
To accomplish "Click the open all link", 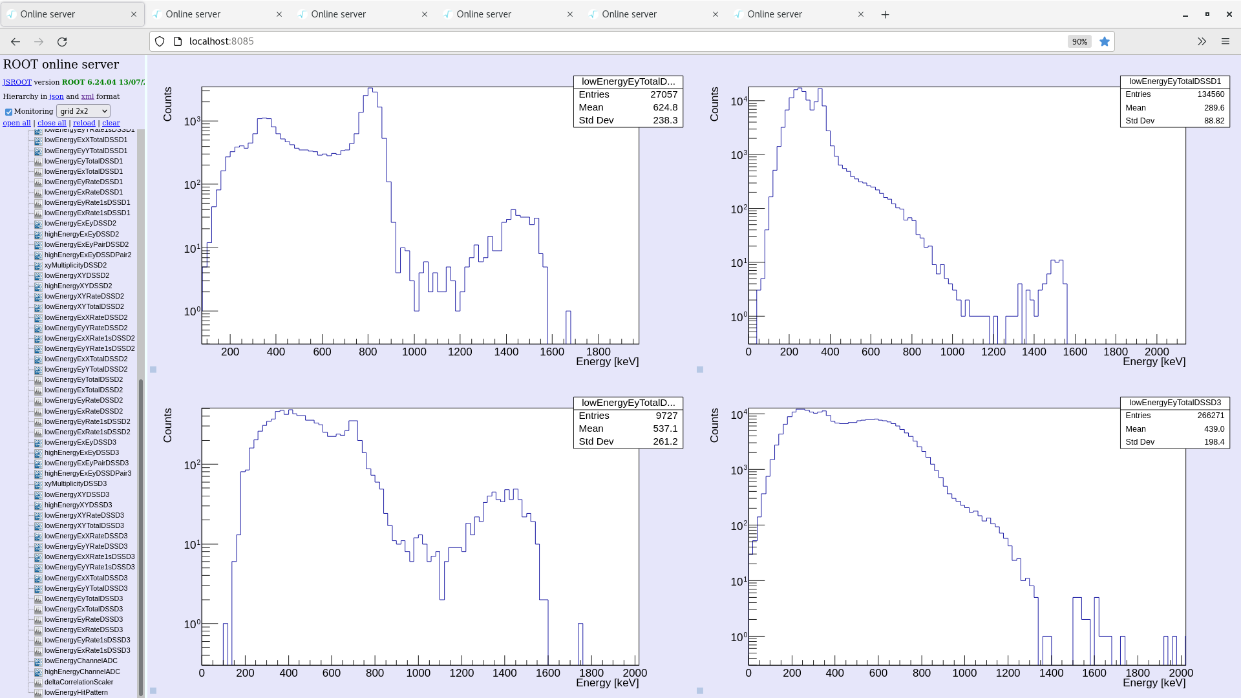I will pos(17,123).
